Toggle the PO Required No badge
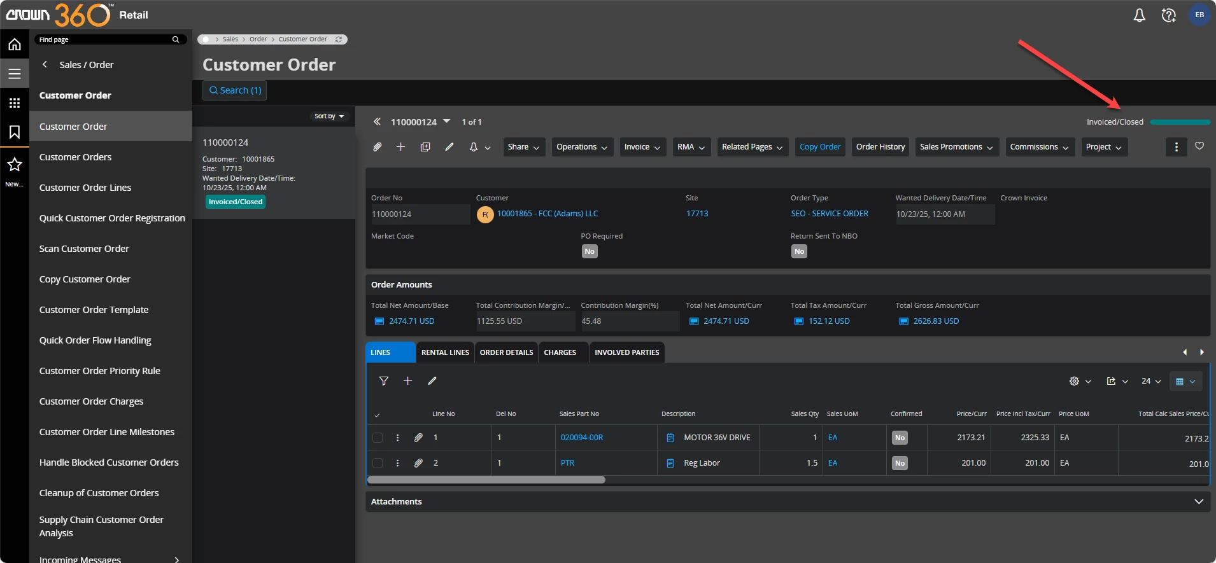 [590, 251]
